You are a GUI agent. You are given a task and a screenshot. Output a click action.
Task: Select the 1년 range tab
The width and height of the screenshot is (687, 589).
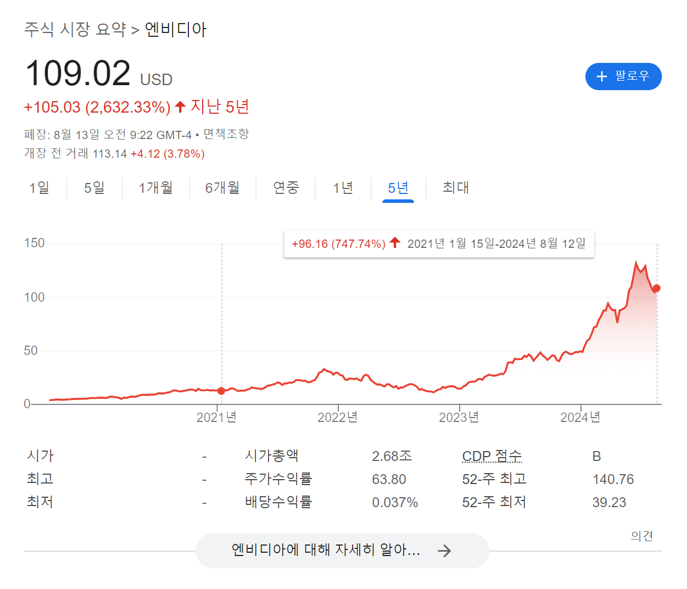pyautogui.click(x=343, y=188)
